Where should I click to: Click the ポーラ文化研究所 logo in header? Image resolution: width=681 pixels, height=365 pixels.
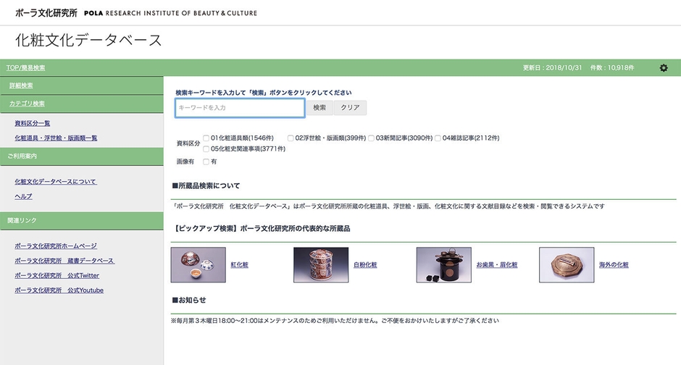click(136, 13)
